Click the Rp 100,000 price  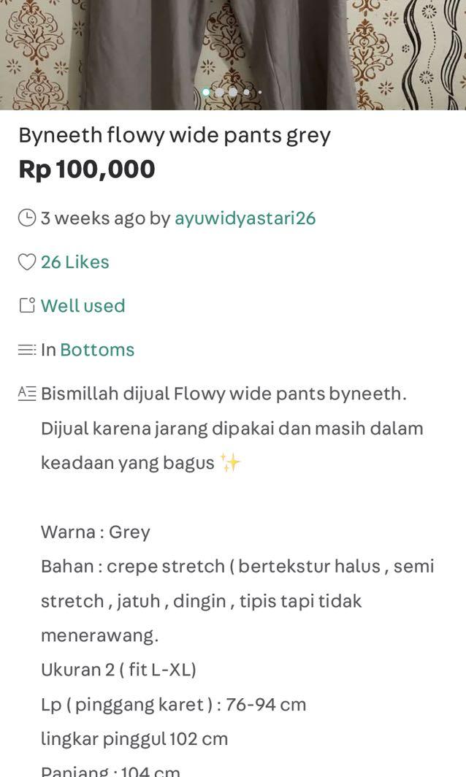87,169
